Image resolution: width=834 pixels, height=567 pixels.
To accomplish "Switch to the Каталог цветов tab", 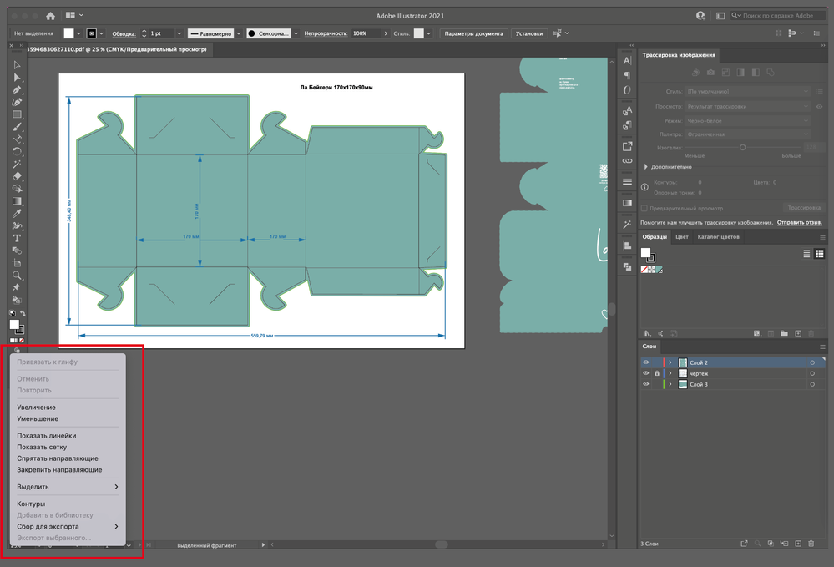I will pos(718,237).
